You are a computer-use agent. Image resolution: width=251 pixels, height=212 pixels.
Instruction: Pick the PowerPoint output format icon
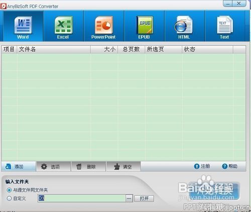pos(103,26)
